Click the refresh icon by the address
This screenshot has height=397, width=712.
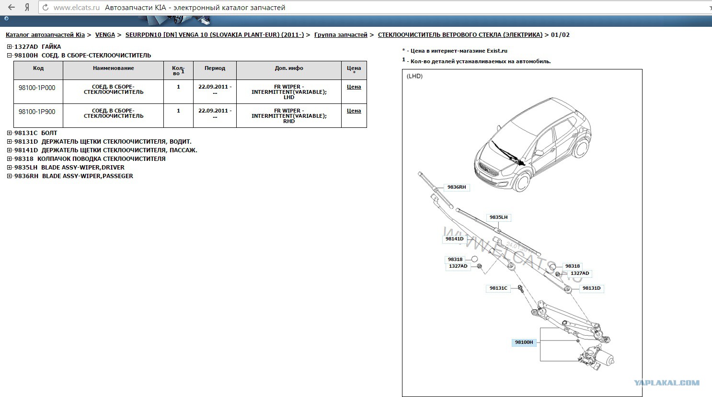click(45, 7)
